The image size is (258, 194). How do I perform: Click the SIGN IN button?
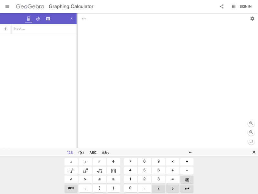pos(245,6)
